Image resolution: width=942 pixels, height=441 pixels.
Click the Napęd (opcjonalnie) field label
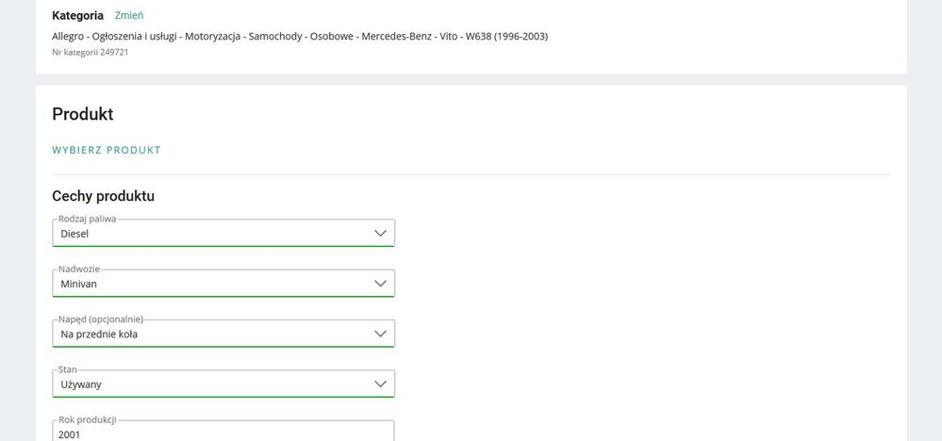coord(101,319)
